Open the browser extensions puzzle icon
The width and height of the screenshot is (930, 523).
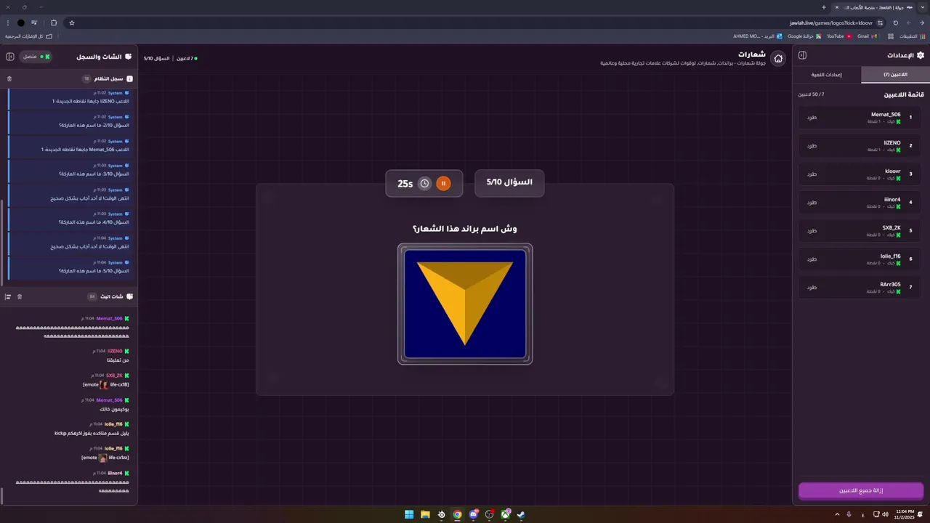[54, 23]
